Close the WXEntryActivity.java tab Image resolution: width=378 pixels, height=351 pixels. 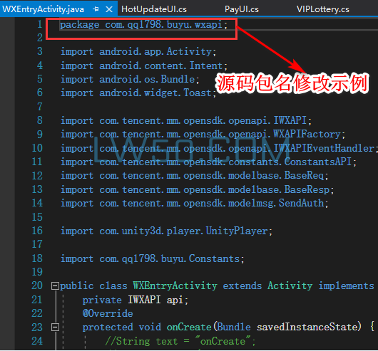[109, 9]
